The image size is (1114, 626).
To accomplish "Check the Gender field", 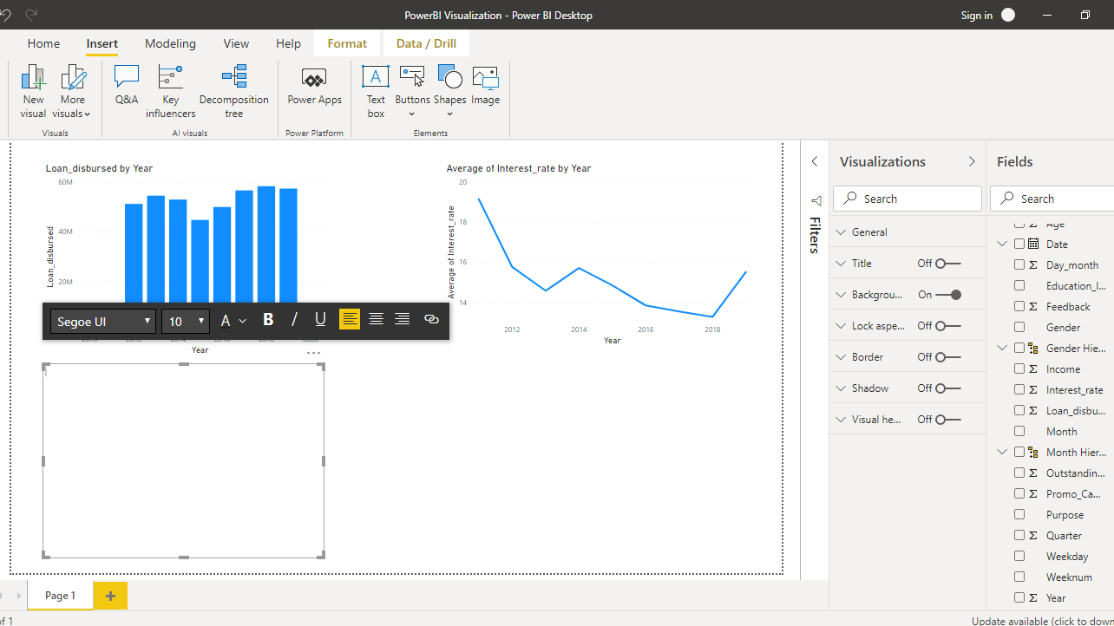I will click(x=1019, y=328).
